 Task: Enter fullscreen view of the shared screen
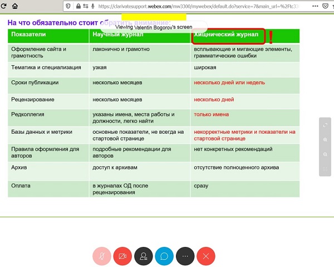click(x=325, y=125)
